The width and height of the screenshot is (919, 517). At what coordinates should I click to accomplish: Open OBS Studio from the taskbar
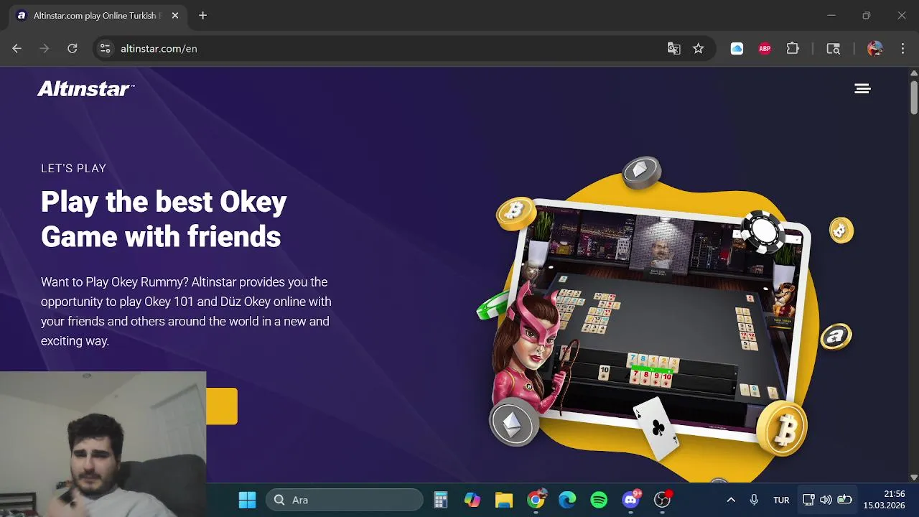[x=663, y=500]
